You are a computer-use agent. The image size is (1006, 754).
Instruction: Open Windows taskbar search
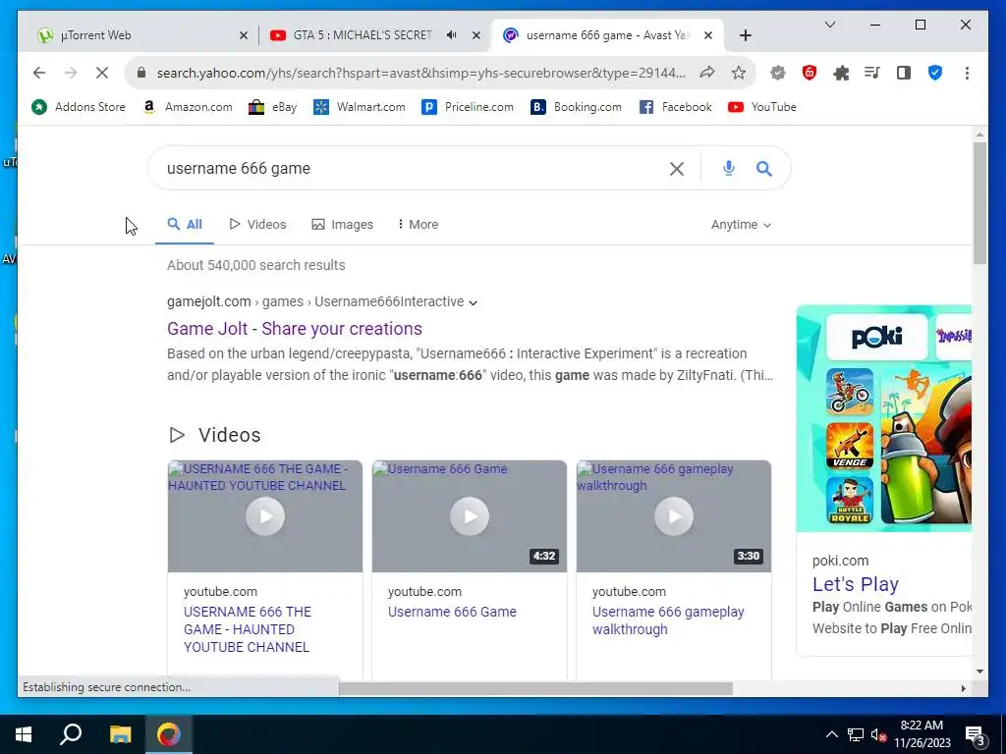(71, 734)
